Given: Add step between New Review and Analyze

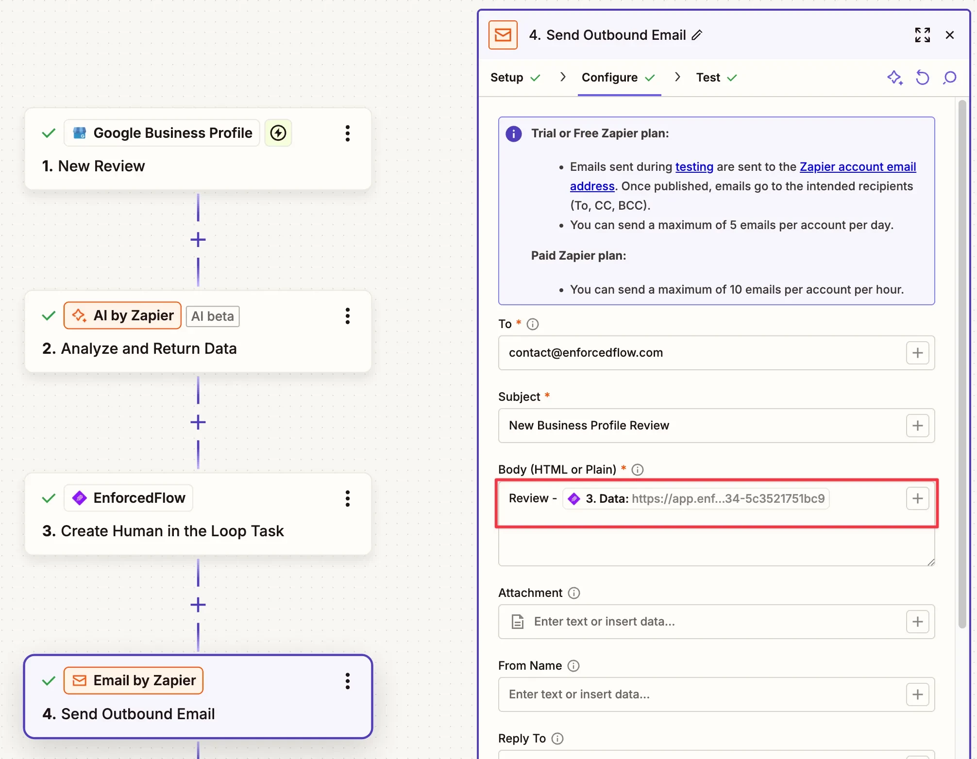Looking at the screenshot, I should (198, 240).
